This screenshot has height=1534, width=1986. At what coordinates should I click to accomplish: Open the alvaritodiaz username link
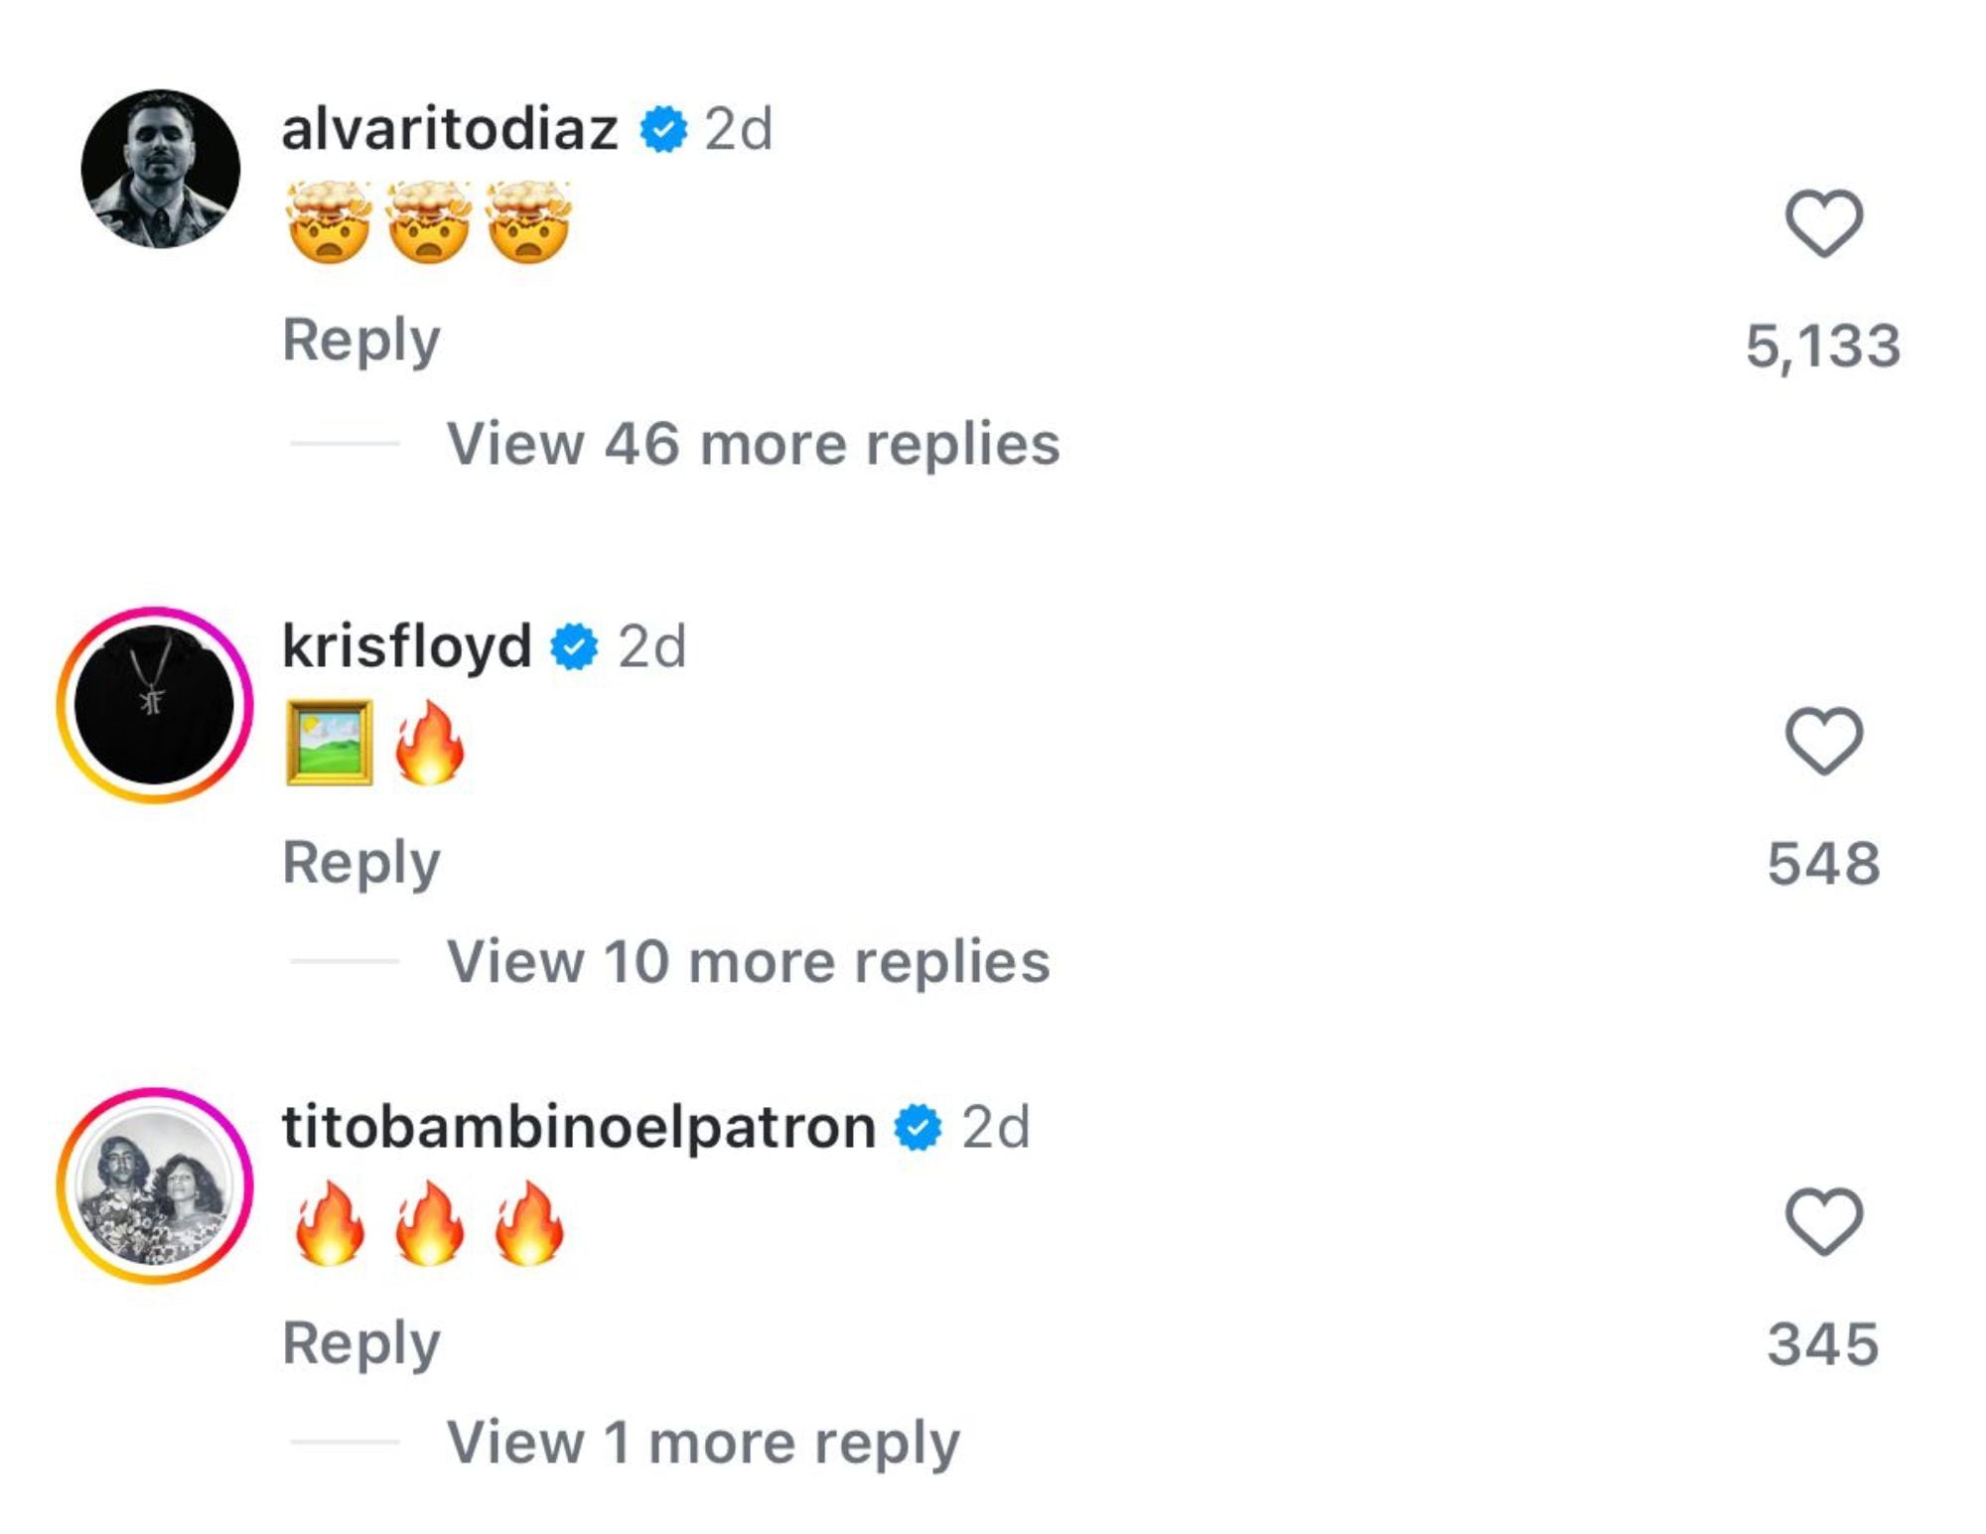pos(450,129)
